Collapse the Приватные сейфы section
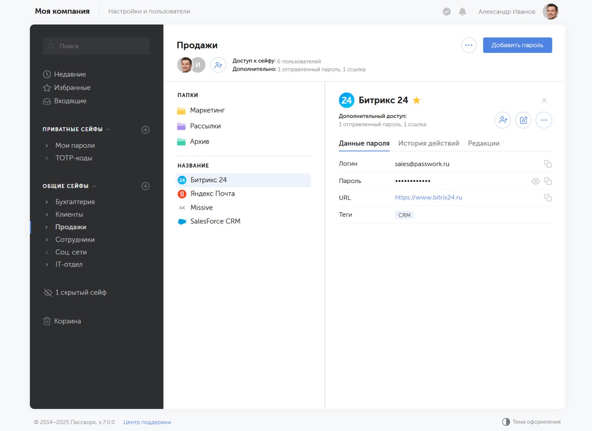The image size is (592, 431). click(109, 129)
